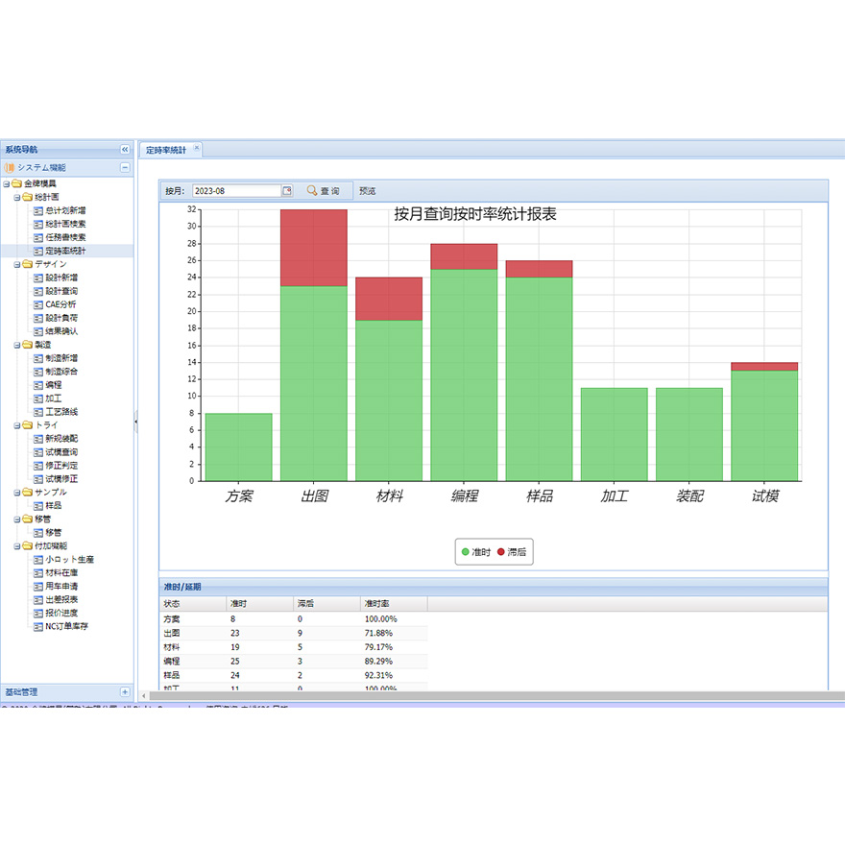Collapse the システム機能 panel using minus icon

[x=125, y=167]
